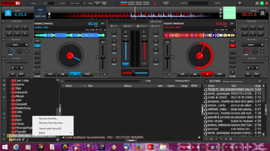Add effect slot with plus icon on deck A
The image size is (270, 151).
click(27, 51)
